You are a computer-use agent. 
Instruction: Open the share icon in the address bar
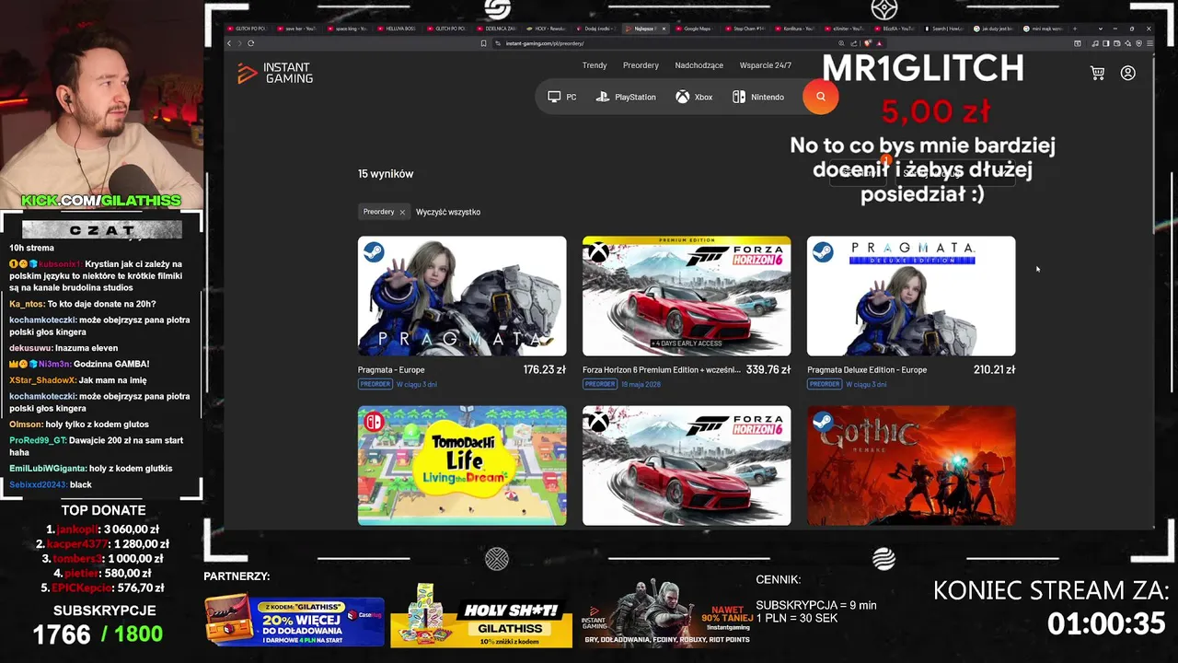tap(854, 43)
